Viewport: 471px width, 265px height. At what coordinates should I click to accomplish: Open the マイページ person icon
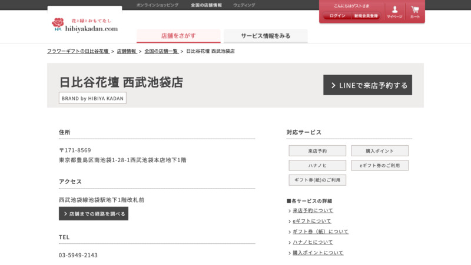394,12
